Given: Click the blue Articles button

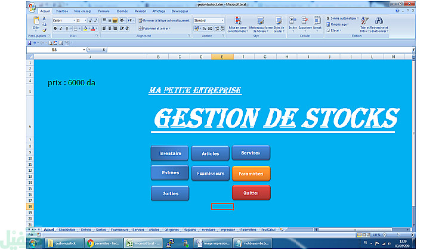Looking at the screenshot, I should pos(211,153).
